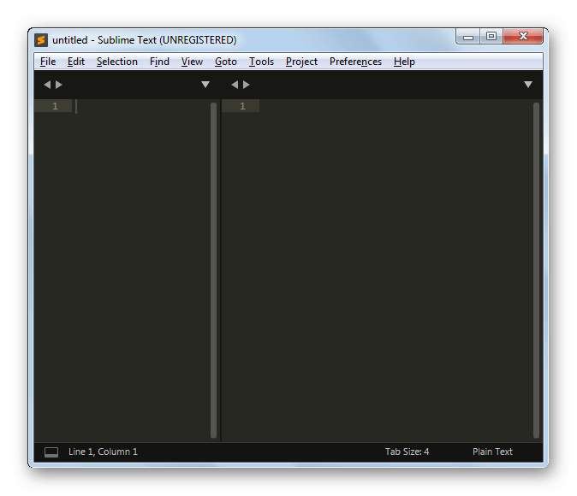Toggle side bar via status bar panel icon

tap(51, 452)
